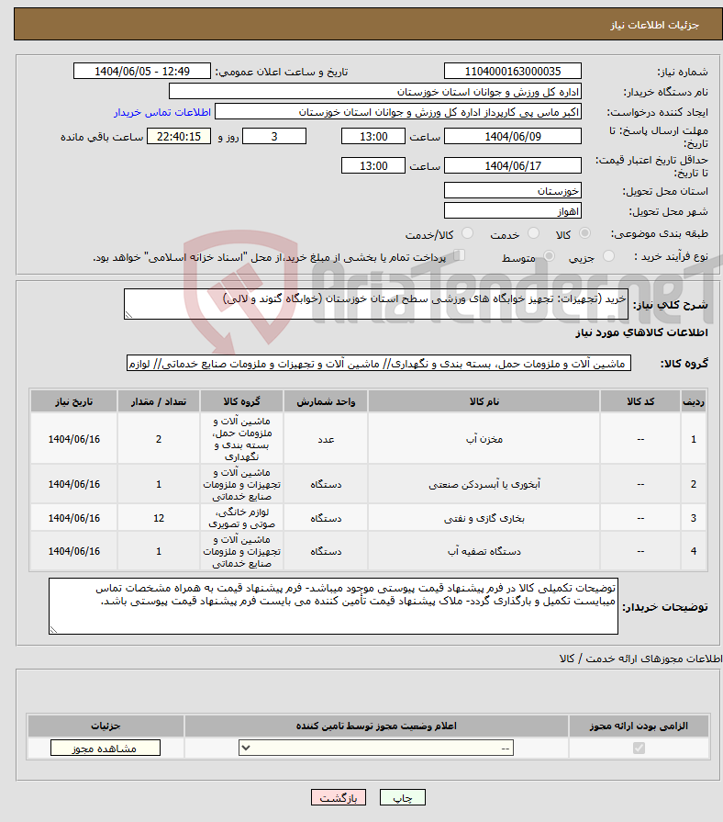The width and height of the screenshot is (723, 822).
Task: Click the delivery province field خوزستان
Action: point(513,190)
